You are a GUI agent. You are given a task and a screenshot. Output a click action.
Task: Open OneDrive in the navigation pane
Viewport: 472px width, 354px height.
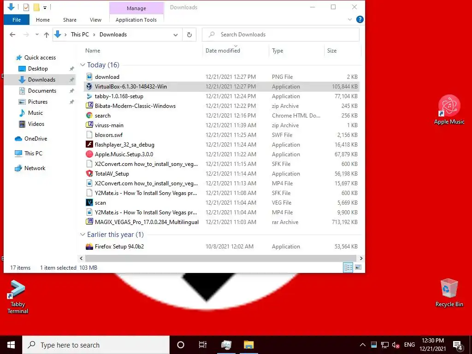[35, 139]
